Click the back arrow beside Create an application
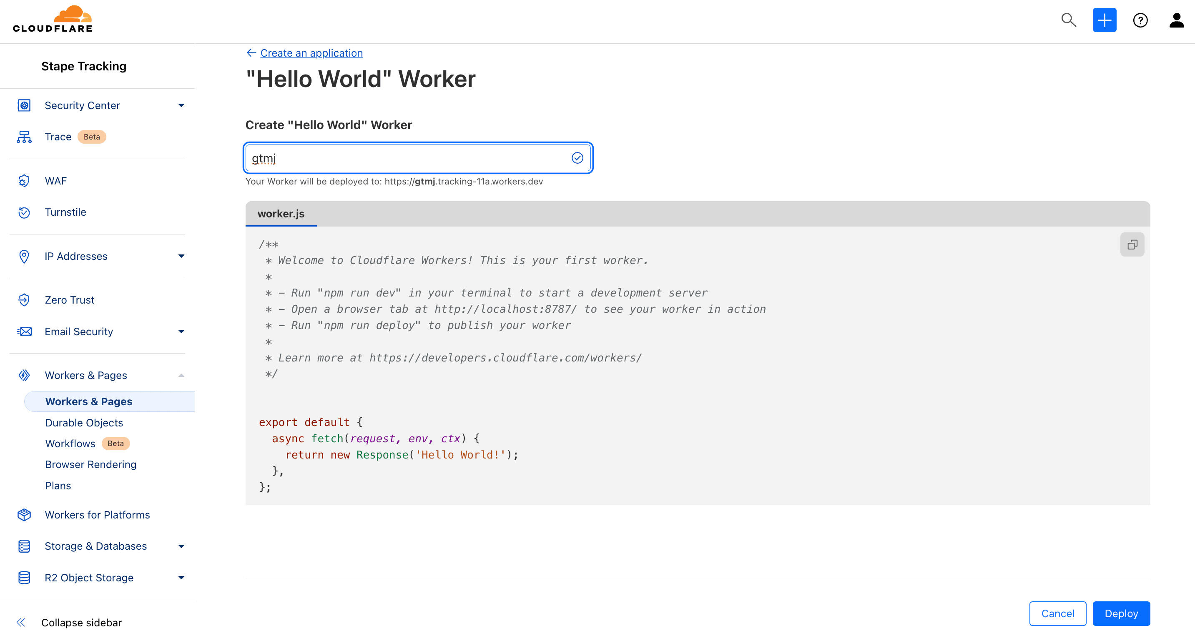Screen dimensions: 1195x638 (x=251, y=53)
